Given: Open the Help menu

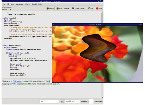Looking at the screenshot, I should [x=40, y=4].
